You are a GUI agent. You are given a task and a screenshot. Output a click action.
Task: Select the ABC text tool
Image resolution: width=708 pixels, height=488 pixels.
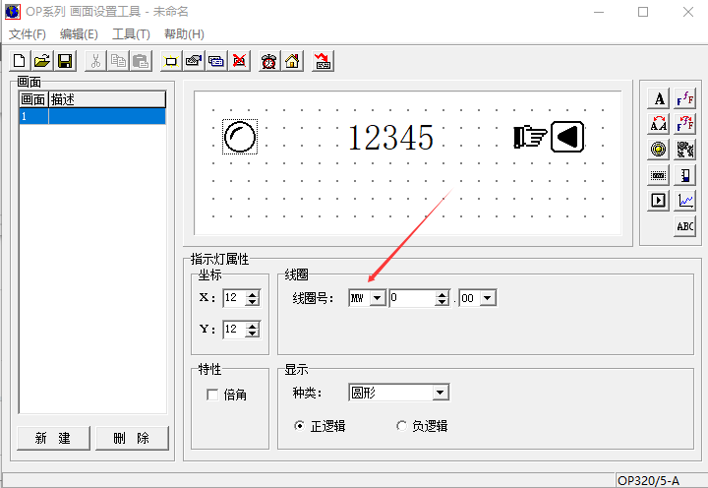685,226
